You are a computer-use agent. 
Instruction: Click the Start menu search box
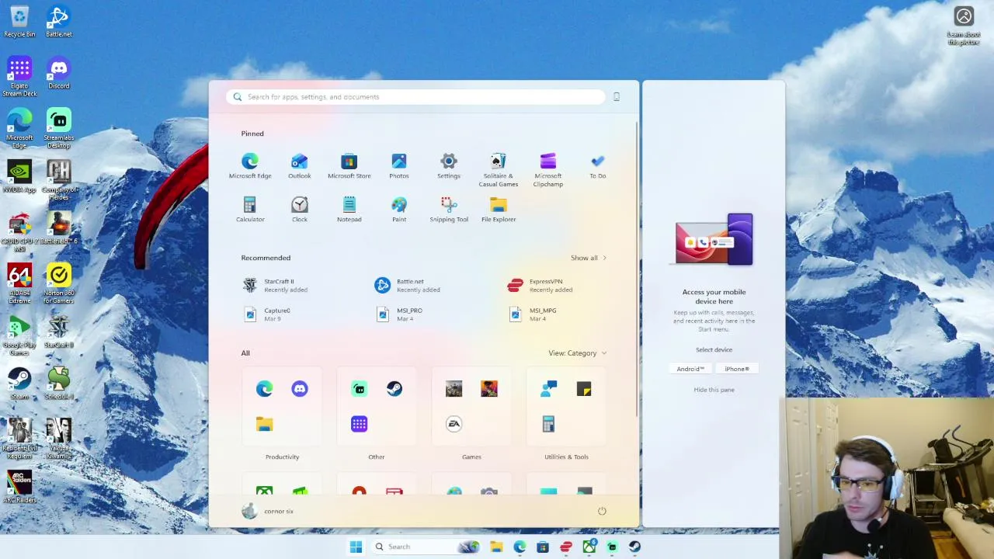415,97
